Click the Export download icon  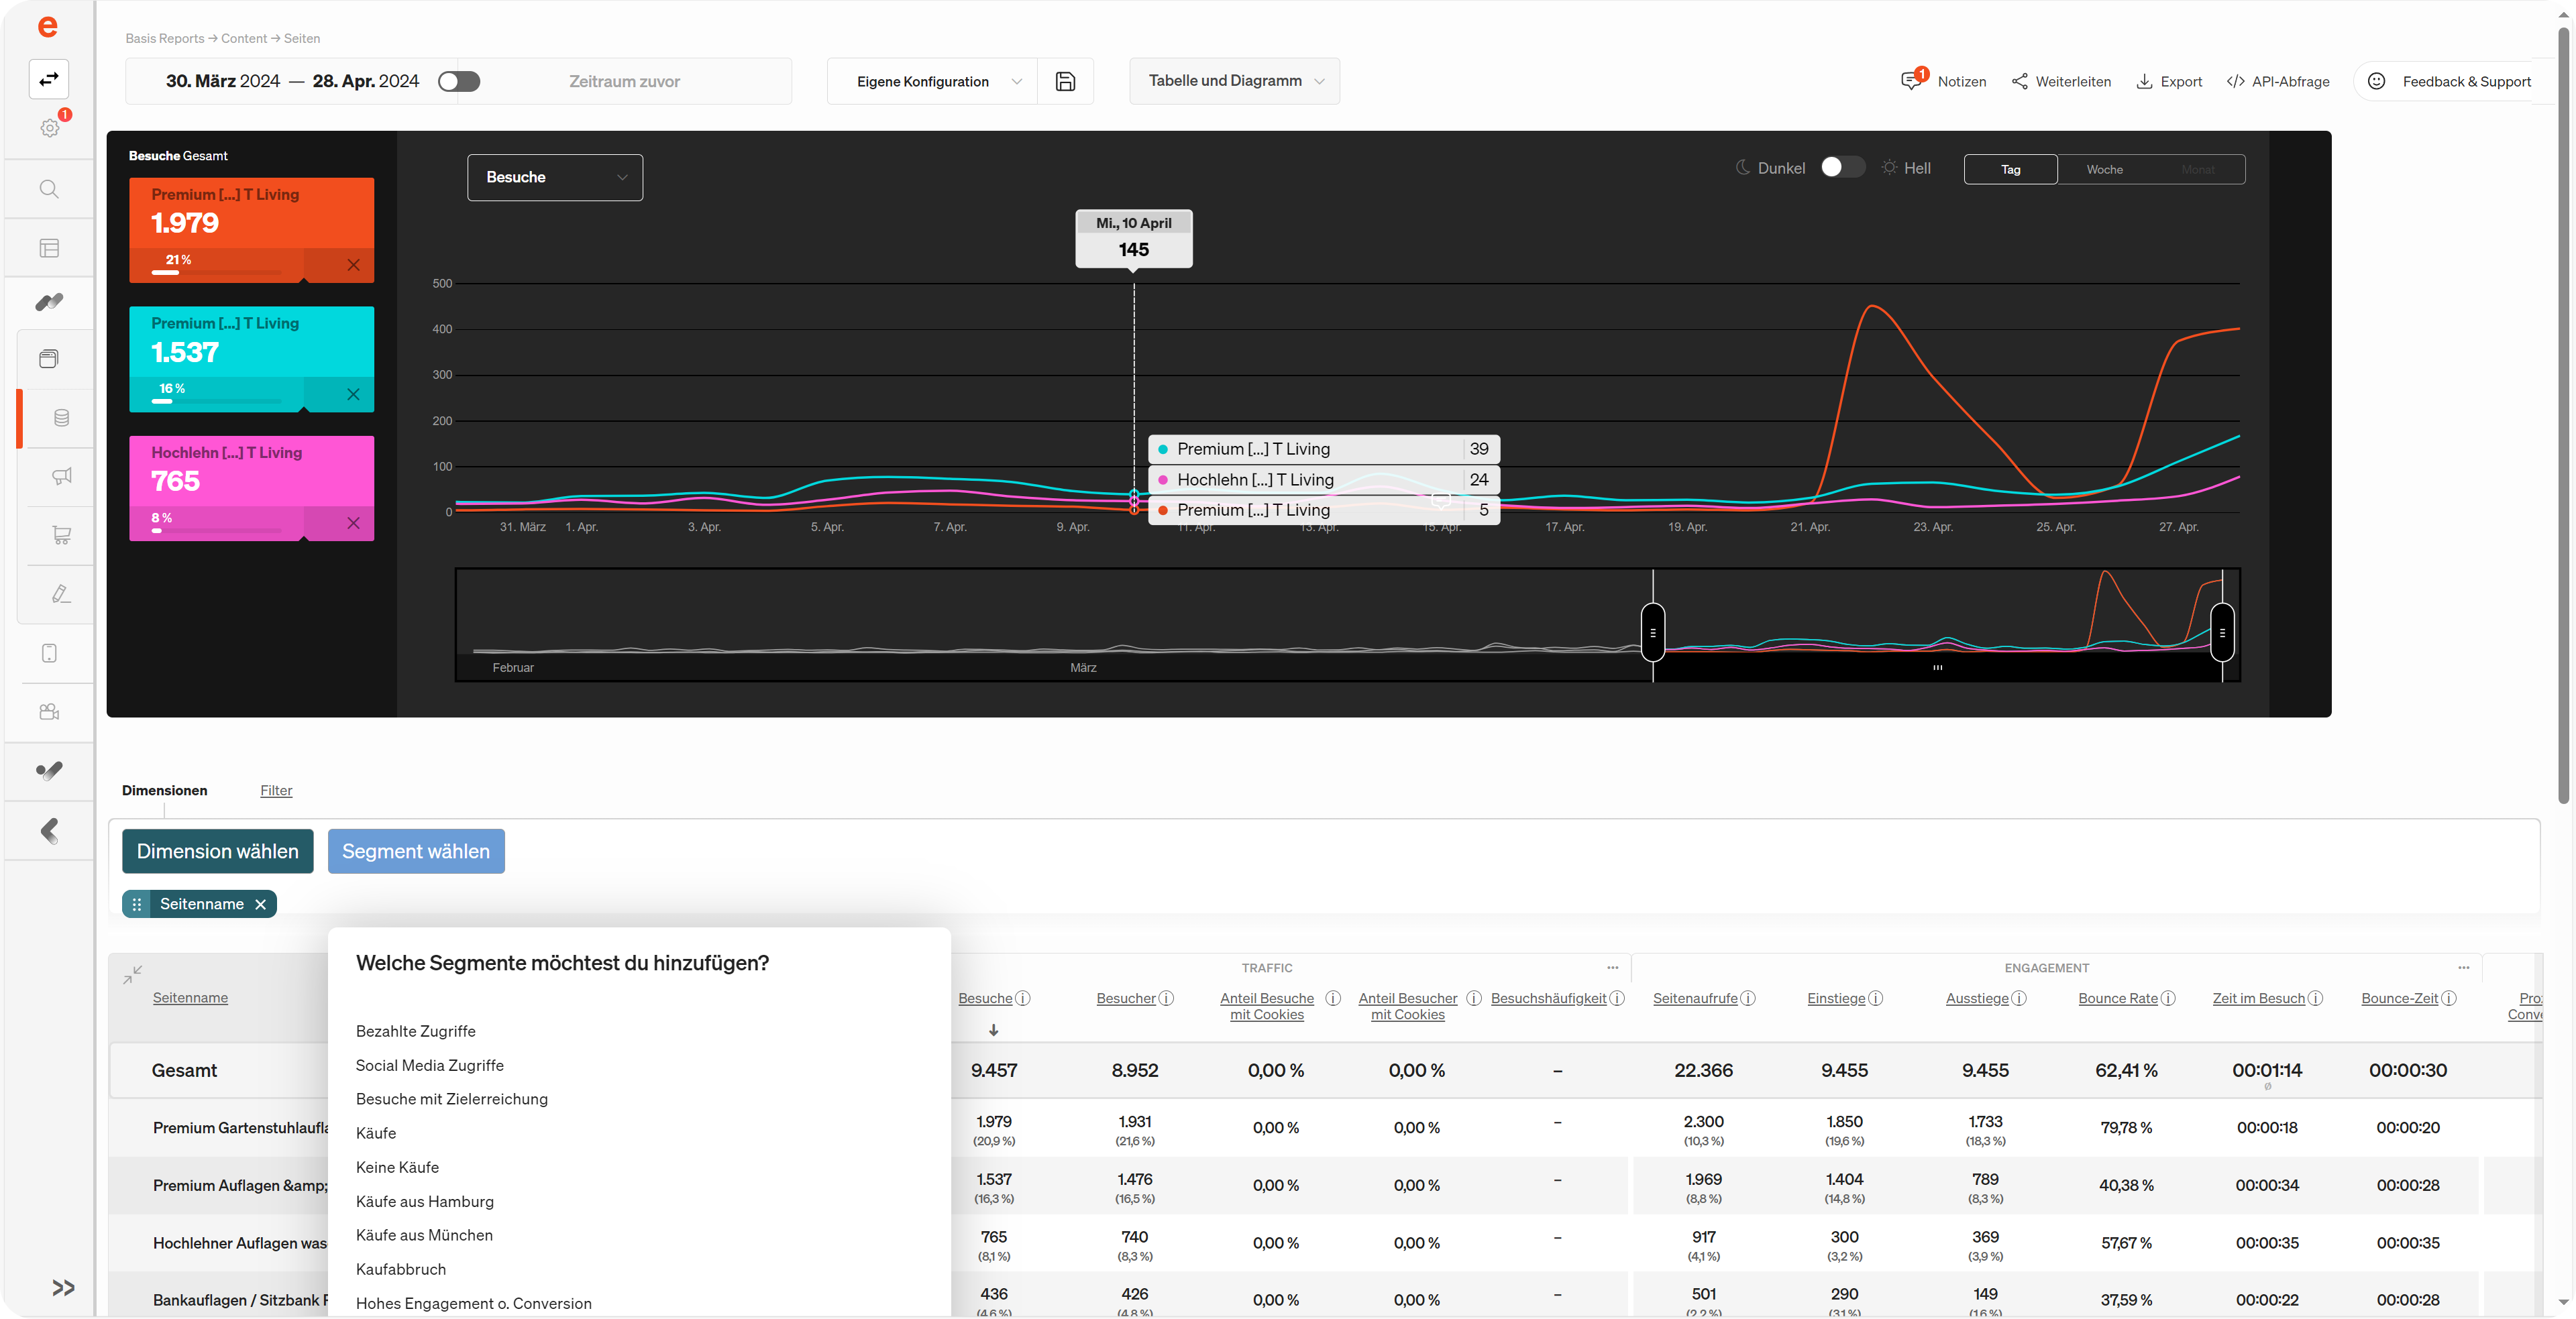[2144, 81]
